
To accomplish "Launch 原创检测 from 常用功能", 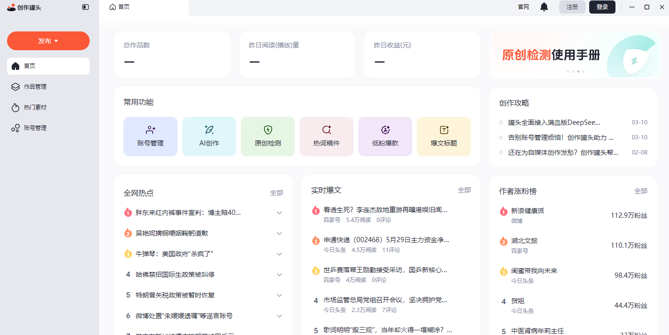I will [268, 136].
